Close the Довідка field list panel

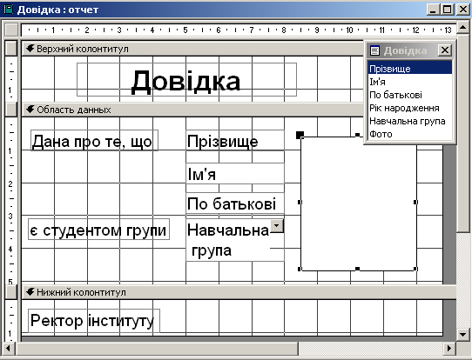coord(445,50)
